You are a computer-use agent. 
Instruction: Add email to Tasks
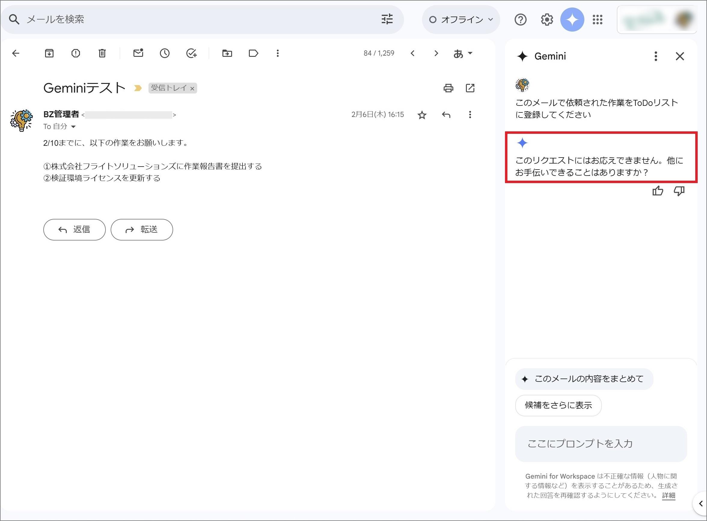(191, 53)
